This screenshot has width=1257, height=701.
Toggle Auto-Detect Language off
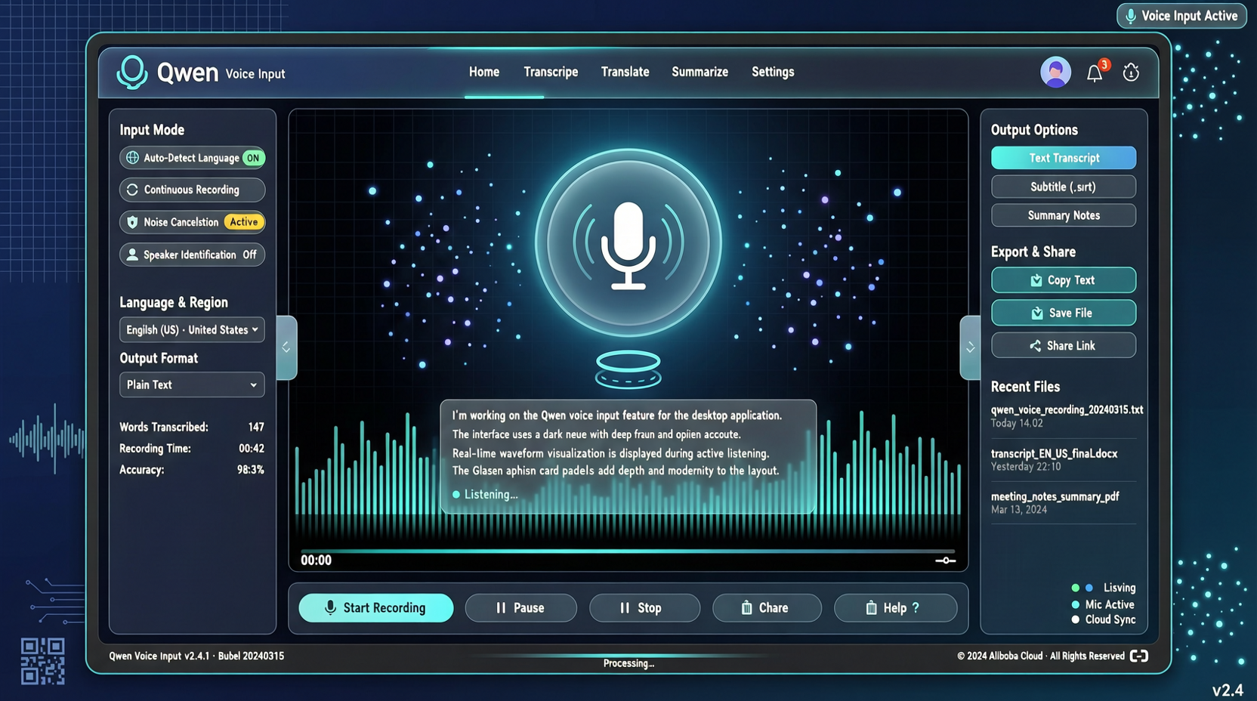[192, 158]
